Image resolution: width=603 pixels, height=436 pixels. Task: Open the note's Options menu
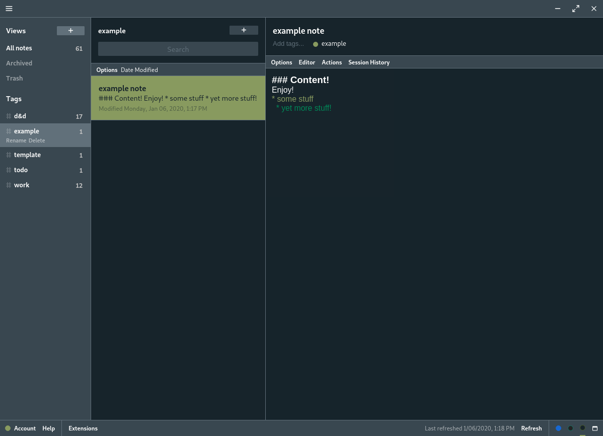(x=281, y=62)
